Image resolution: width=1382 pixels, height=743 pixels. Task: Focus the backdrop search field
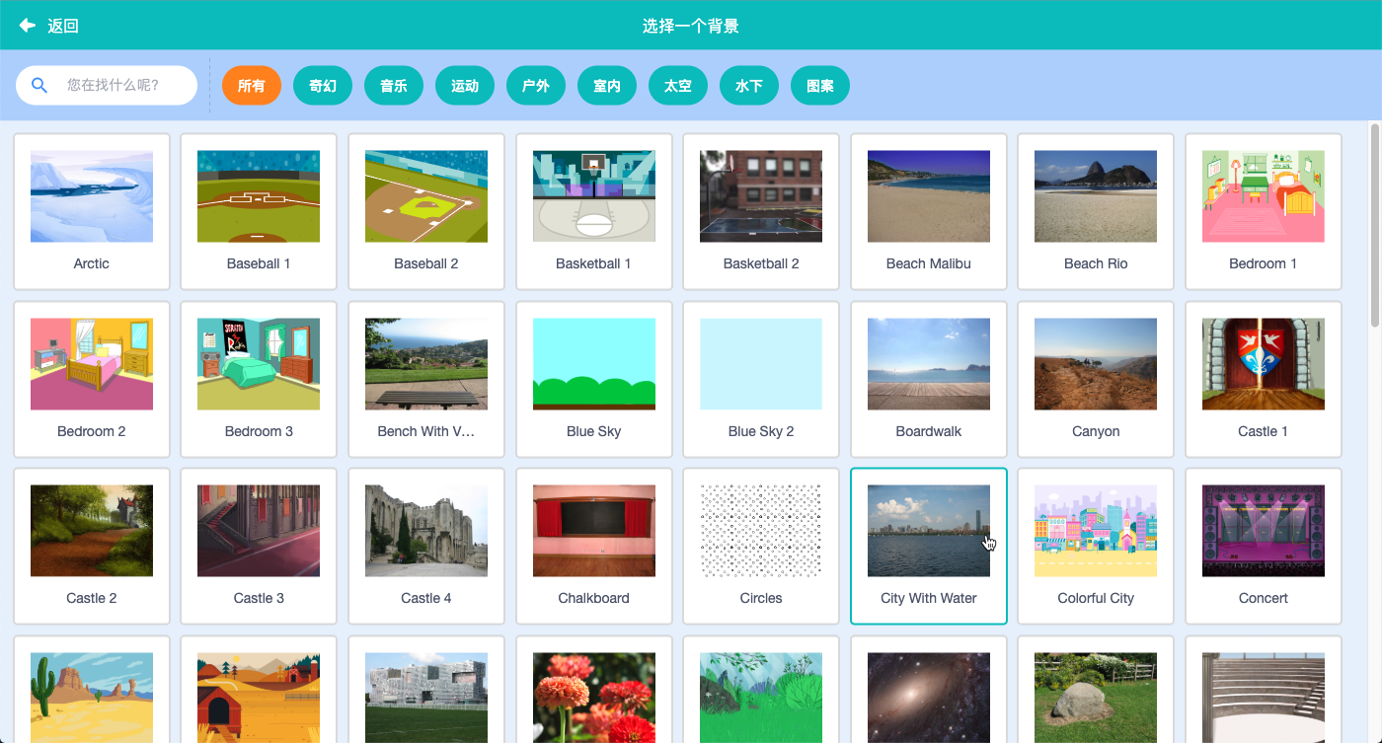click(107, 85)
